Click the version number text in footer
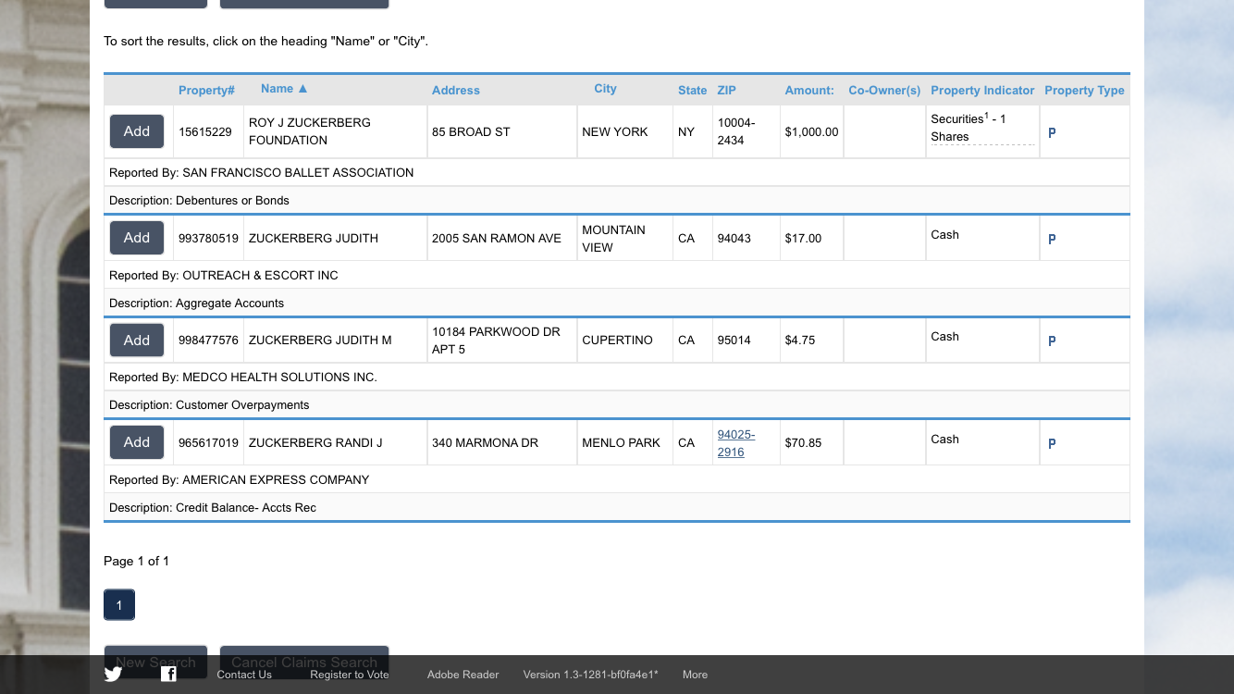 tap(590, 675)
